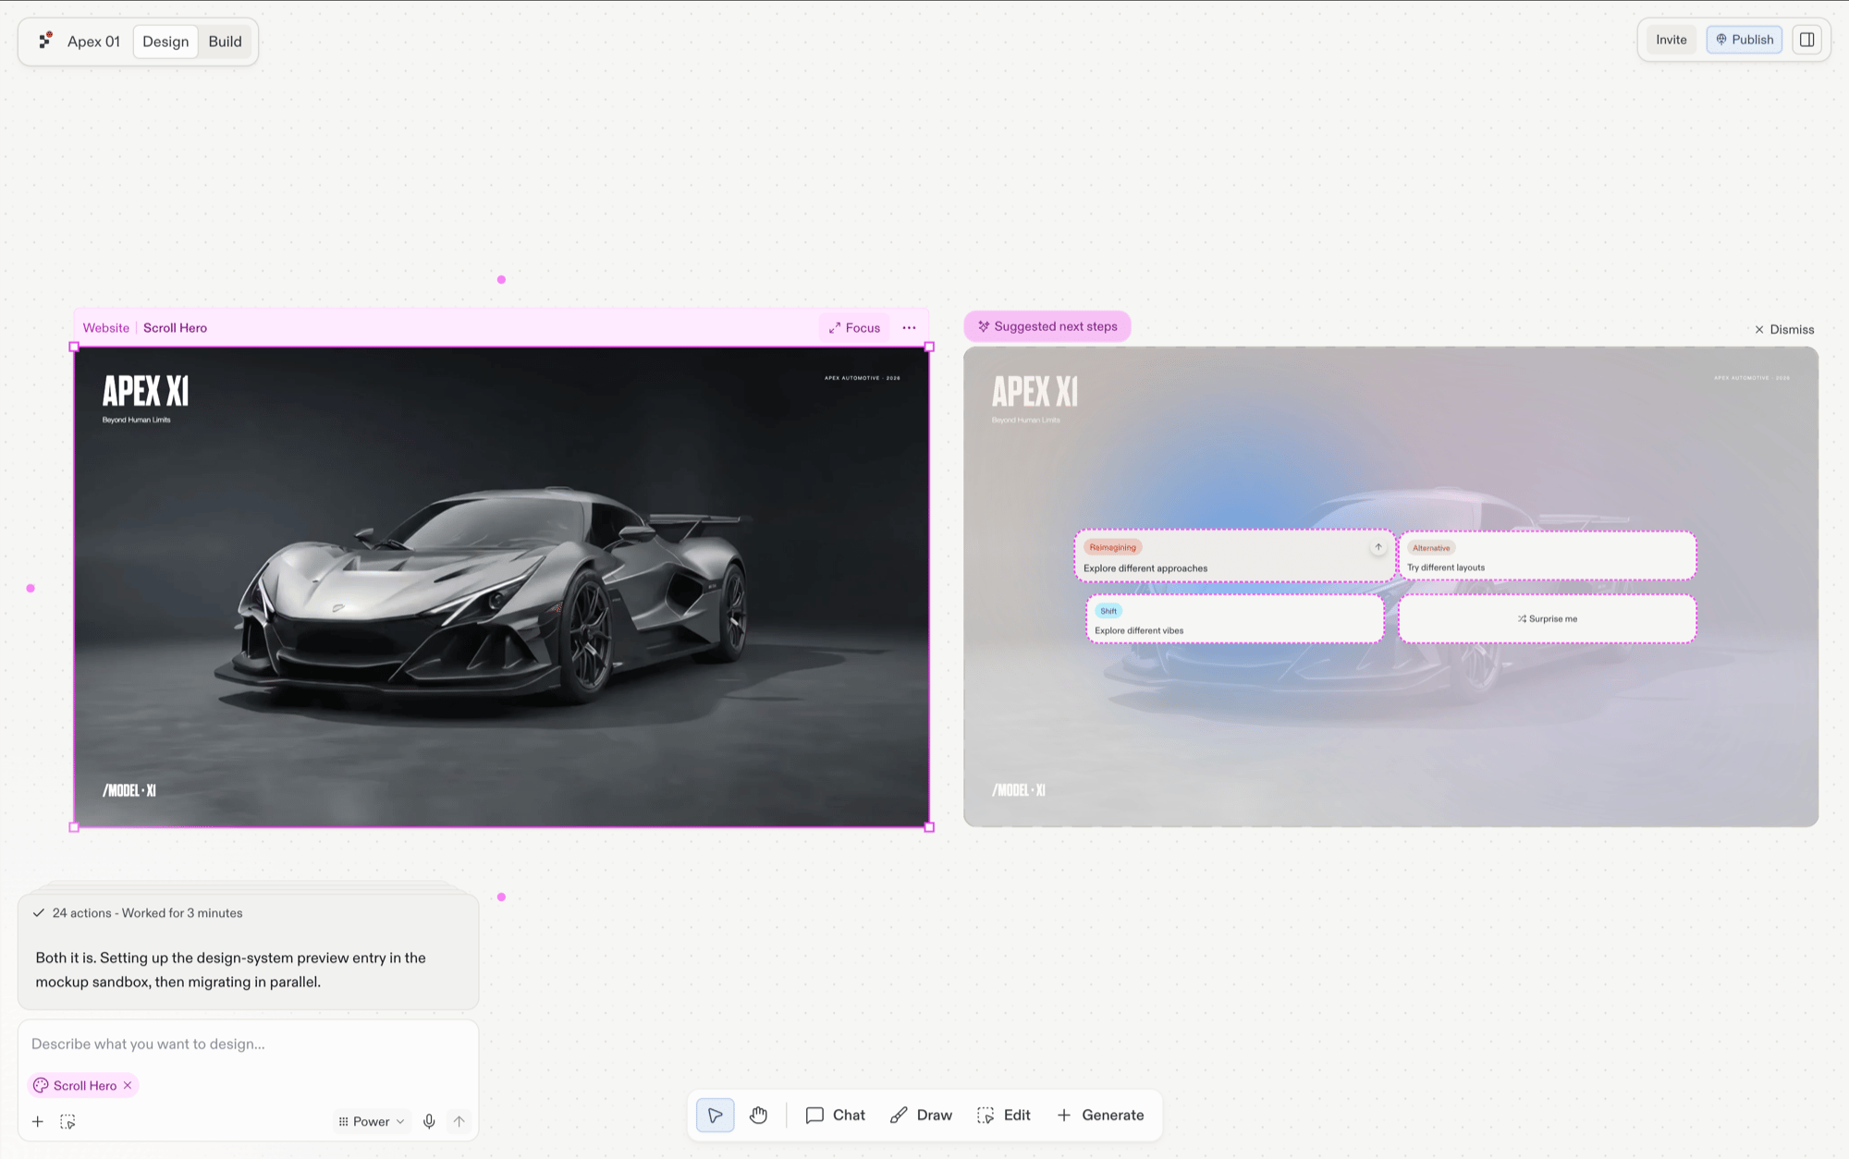1849x1159 pixels.
Task: Select the Apex X1 car hero frame
Action: [501, 587]
